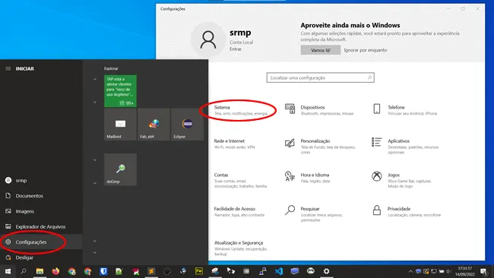The image size is (494, 278).
Task: Click the Vamos lá! button
Action: point(321,50)
